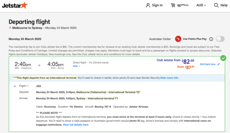Click the green selected-flight checkmark
The image size is (230, 133).
223,58
